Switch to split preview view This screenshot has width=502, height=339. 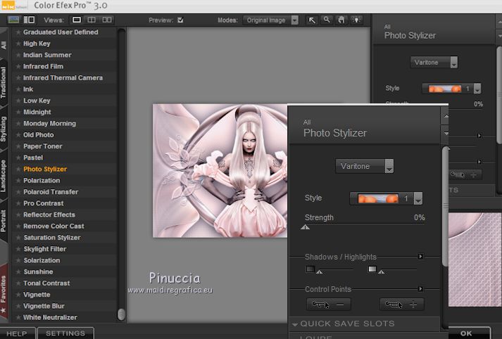[92, 20]
